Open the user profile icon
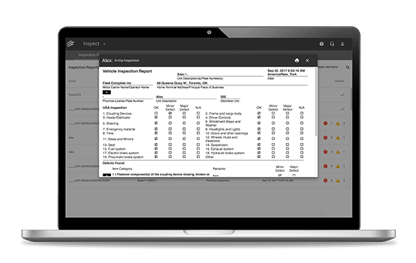This screenshot has height=263, width=416. pos(343,44)
